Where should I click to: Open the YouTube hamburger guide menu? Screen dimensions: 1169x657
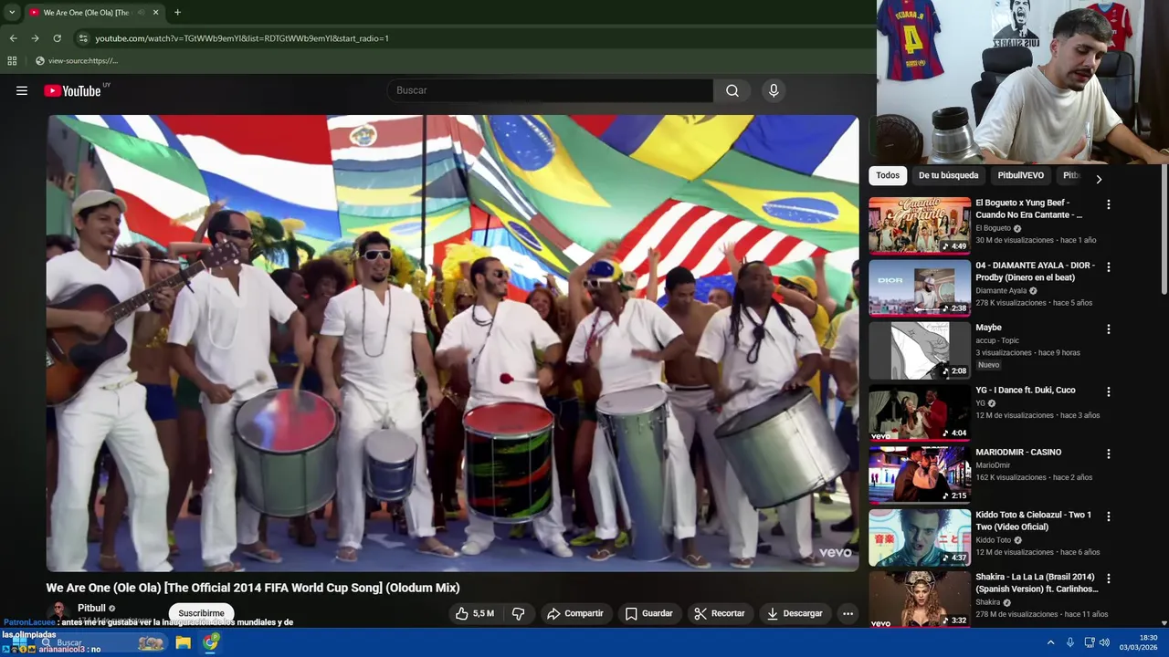pyautogui.click(x=22, y=90)
